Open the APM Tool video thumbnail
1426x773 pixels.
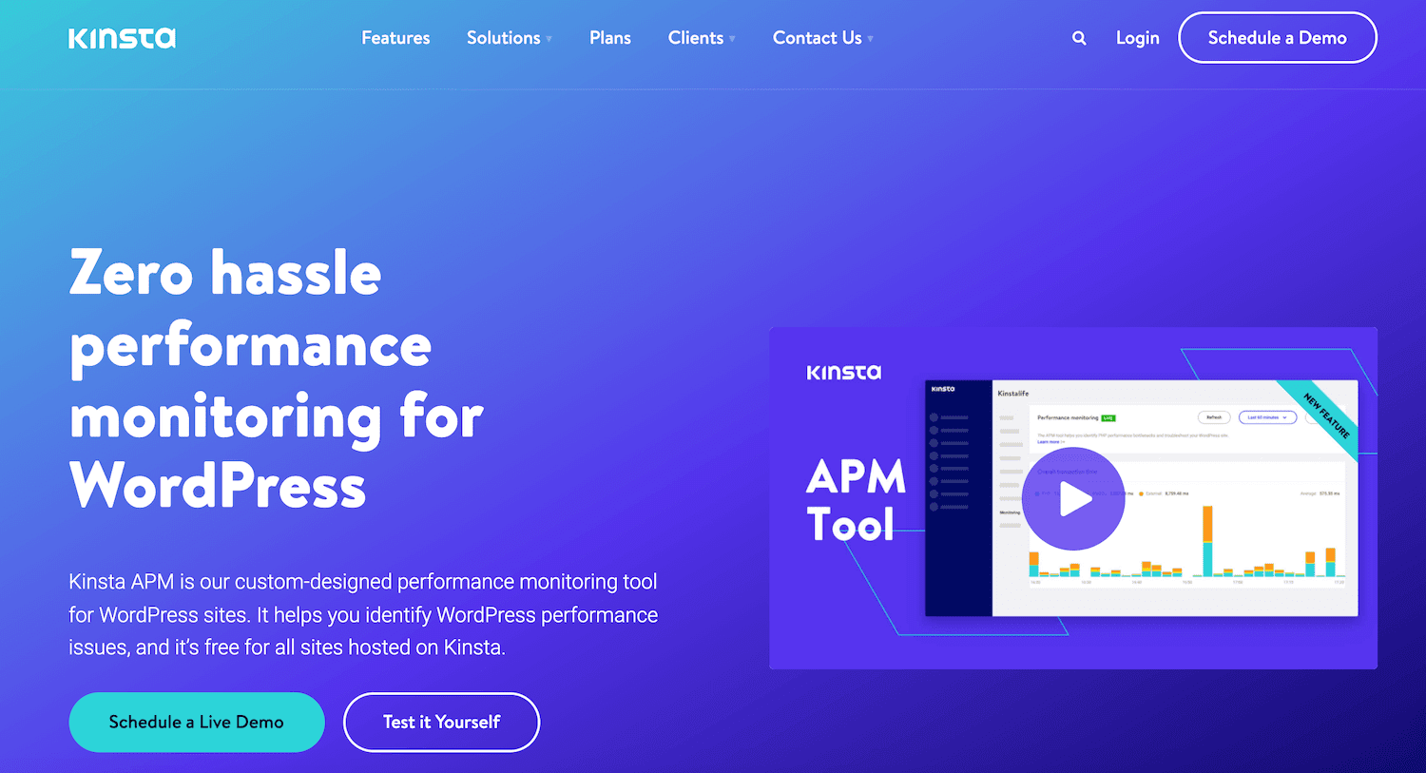click(1073, 498)
